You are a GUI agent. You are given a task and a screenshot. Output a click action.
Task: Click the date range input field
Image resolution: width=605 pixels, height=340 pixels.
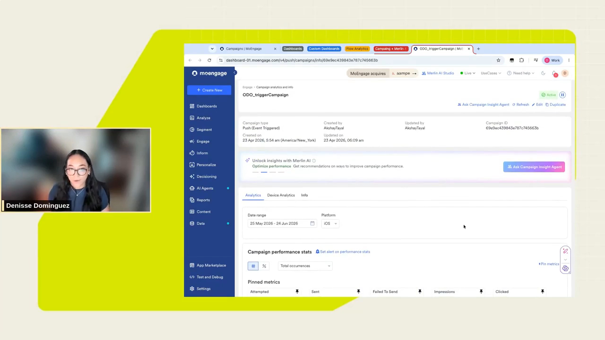pos(282,223)
